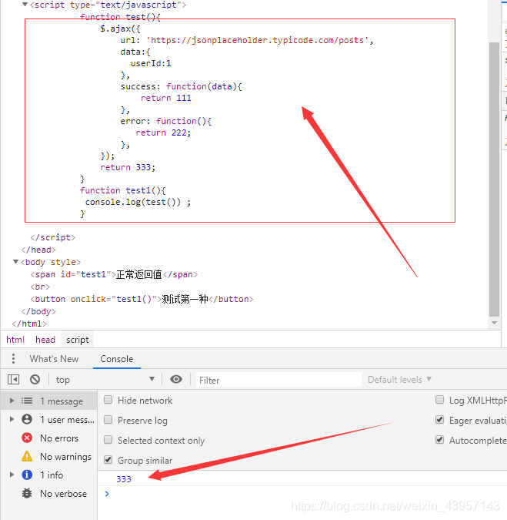Expand the 1 user messages group

pyautogui.click(x=12, y=419)
